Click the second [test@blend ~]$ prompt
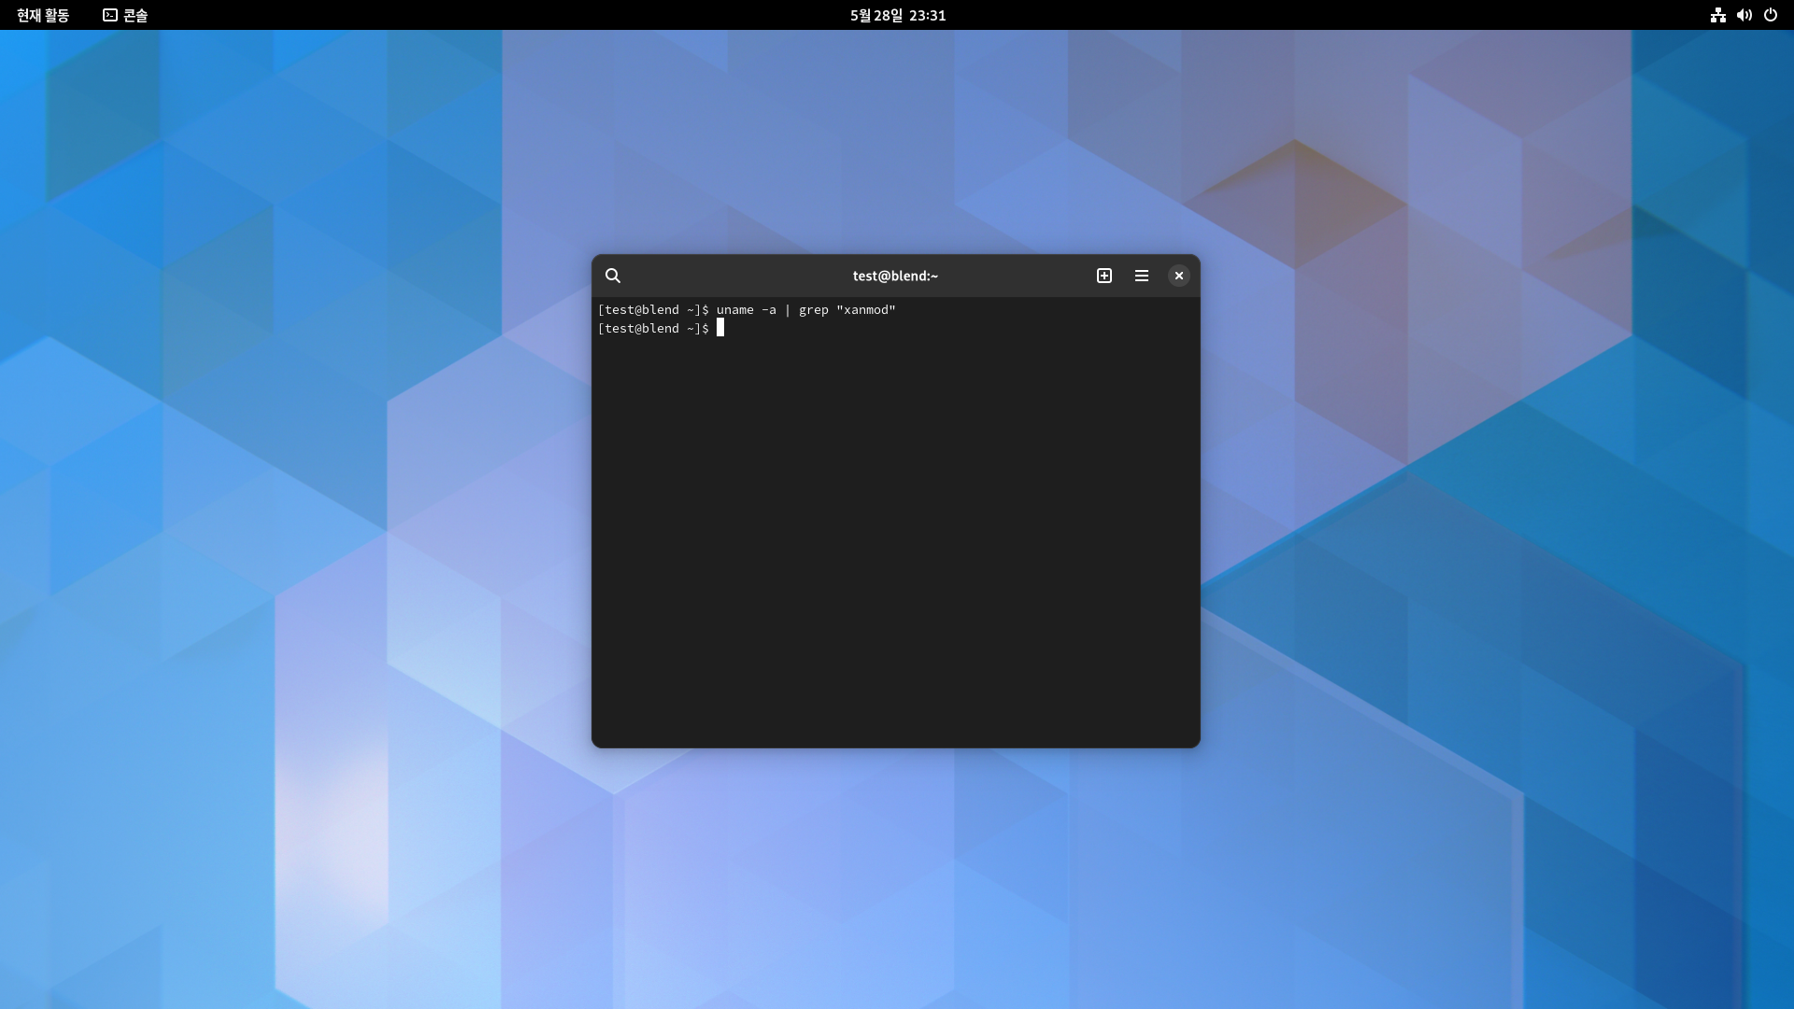Image resolution: width=1794 pixels, height=1009 pixels. click(x=653, y=329)
